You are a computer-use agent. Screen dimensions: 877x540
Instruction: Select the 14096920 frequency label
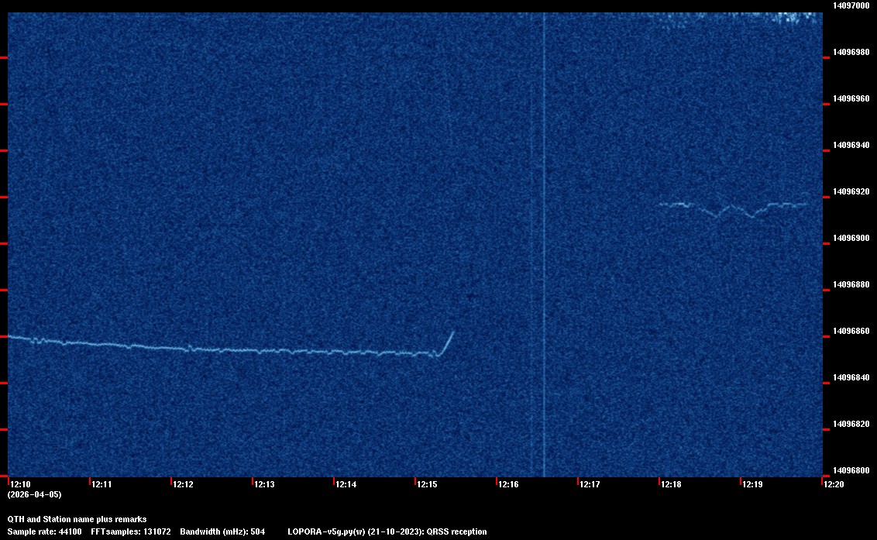[x=851, y=191]
